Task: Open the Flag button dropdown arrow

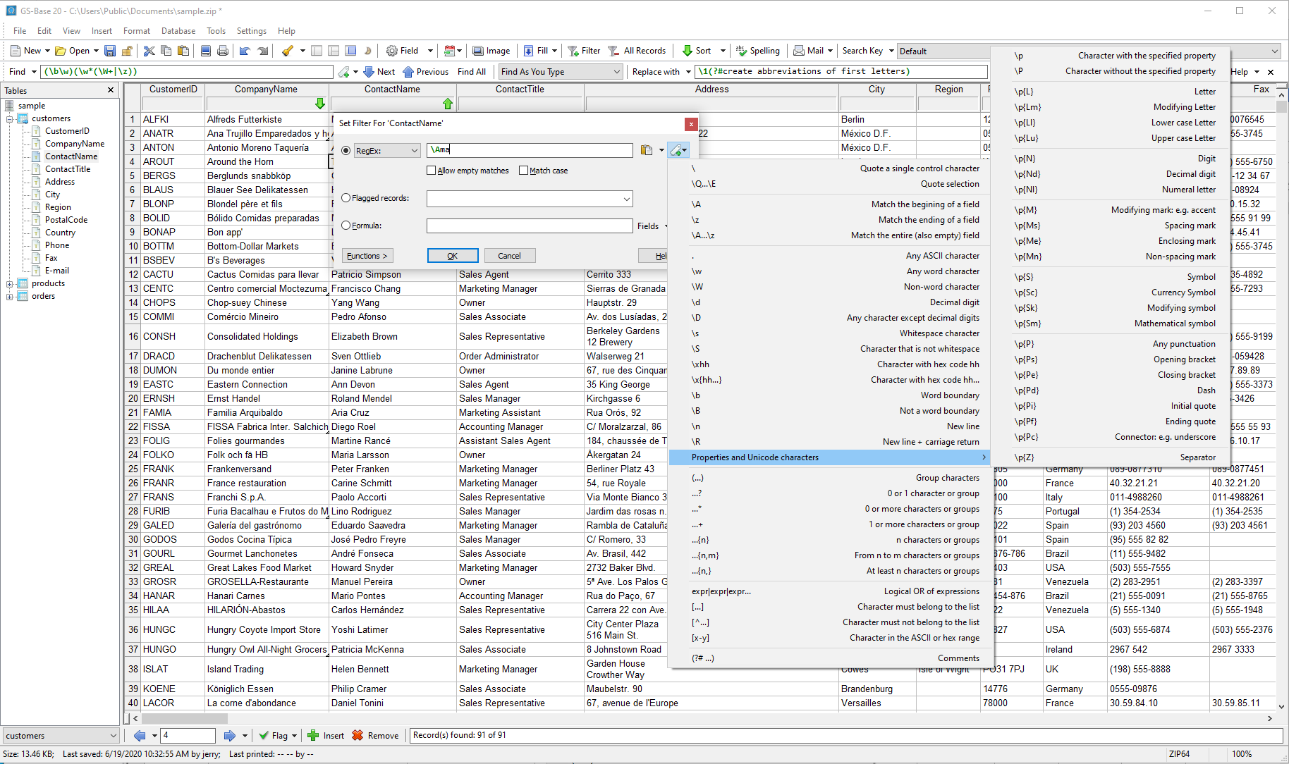Action: tap(295, 736)
